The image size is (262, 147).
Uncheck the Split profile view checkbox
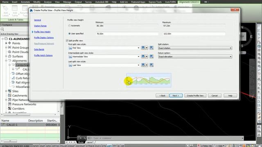click(67, 41)
